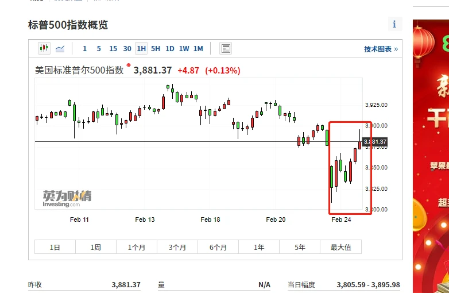Select the 1日 time range tab
The width and height of the screenshot is (449, 293).
(55, 247)
